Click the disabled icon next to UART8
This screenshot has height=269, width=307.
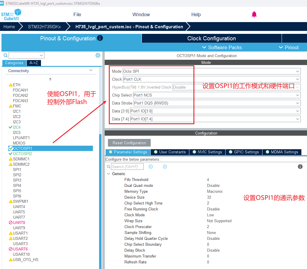click(x=11, y=222)
